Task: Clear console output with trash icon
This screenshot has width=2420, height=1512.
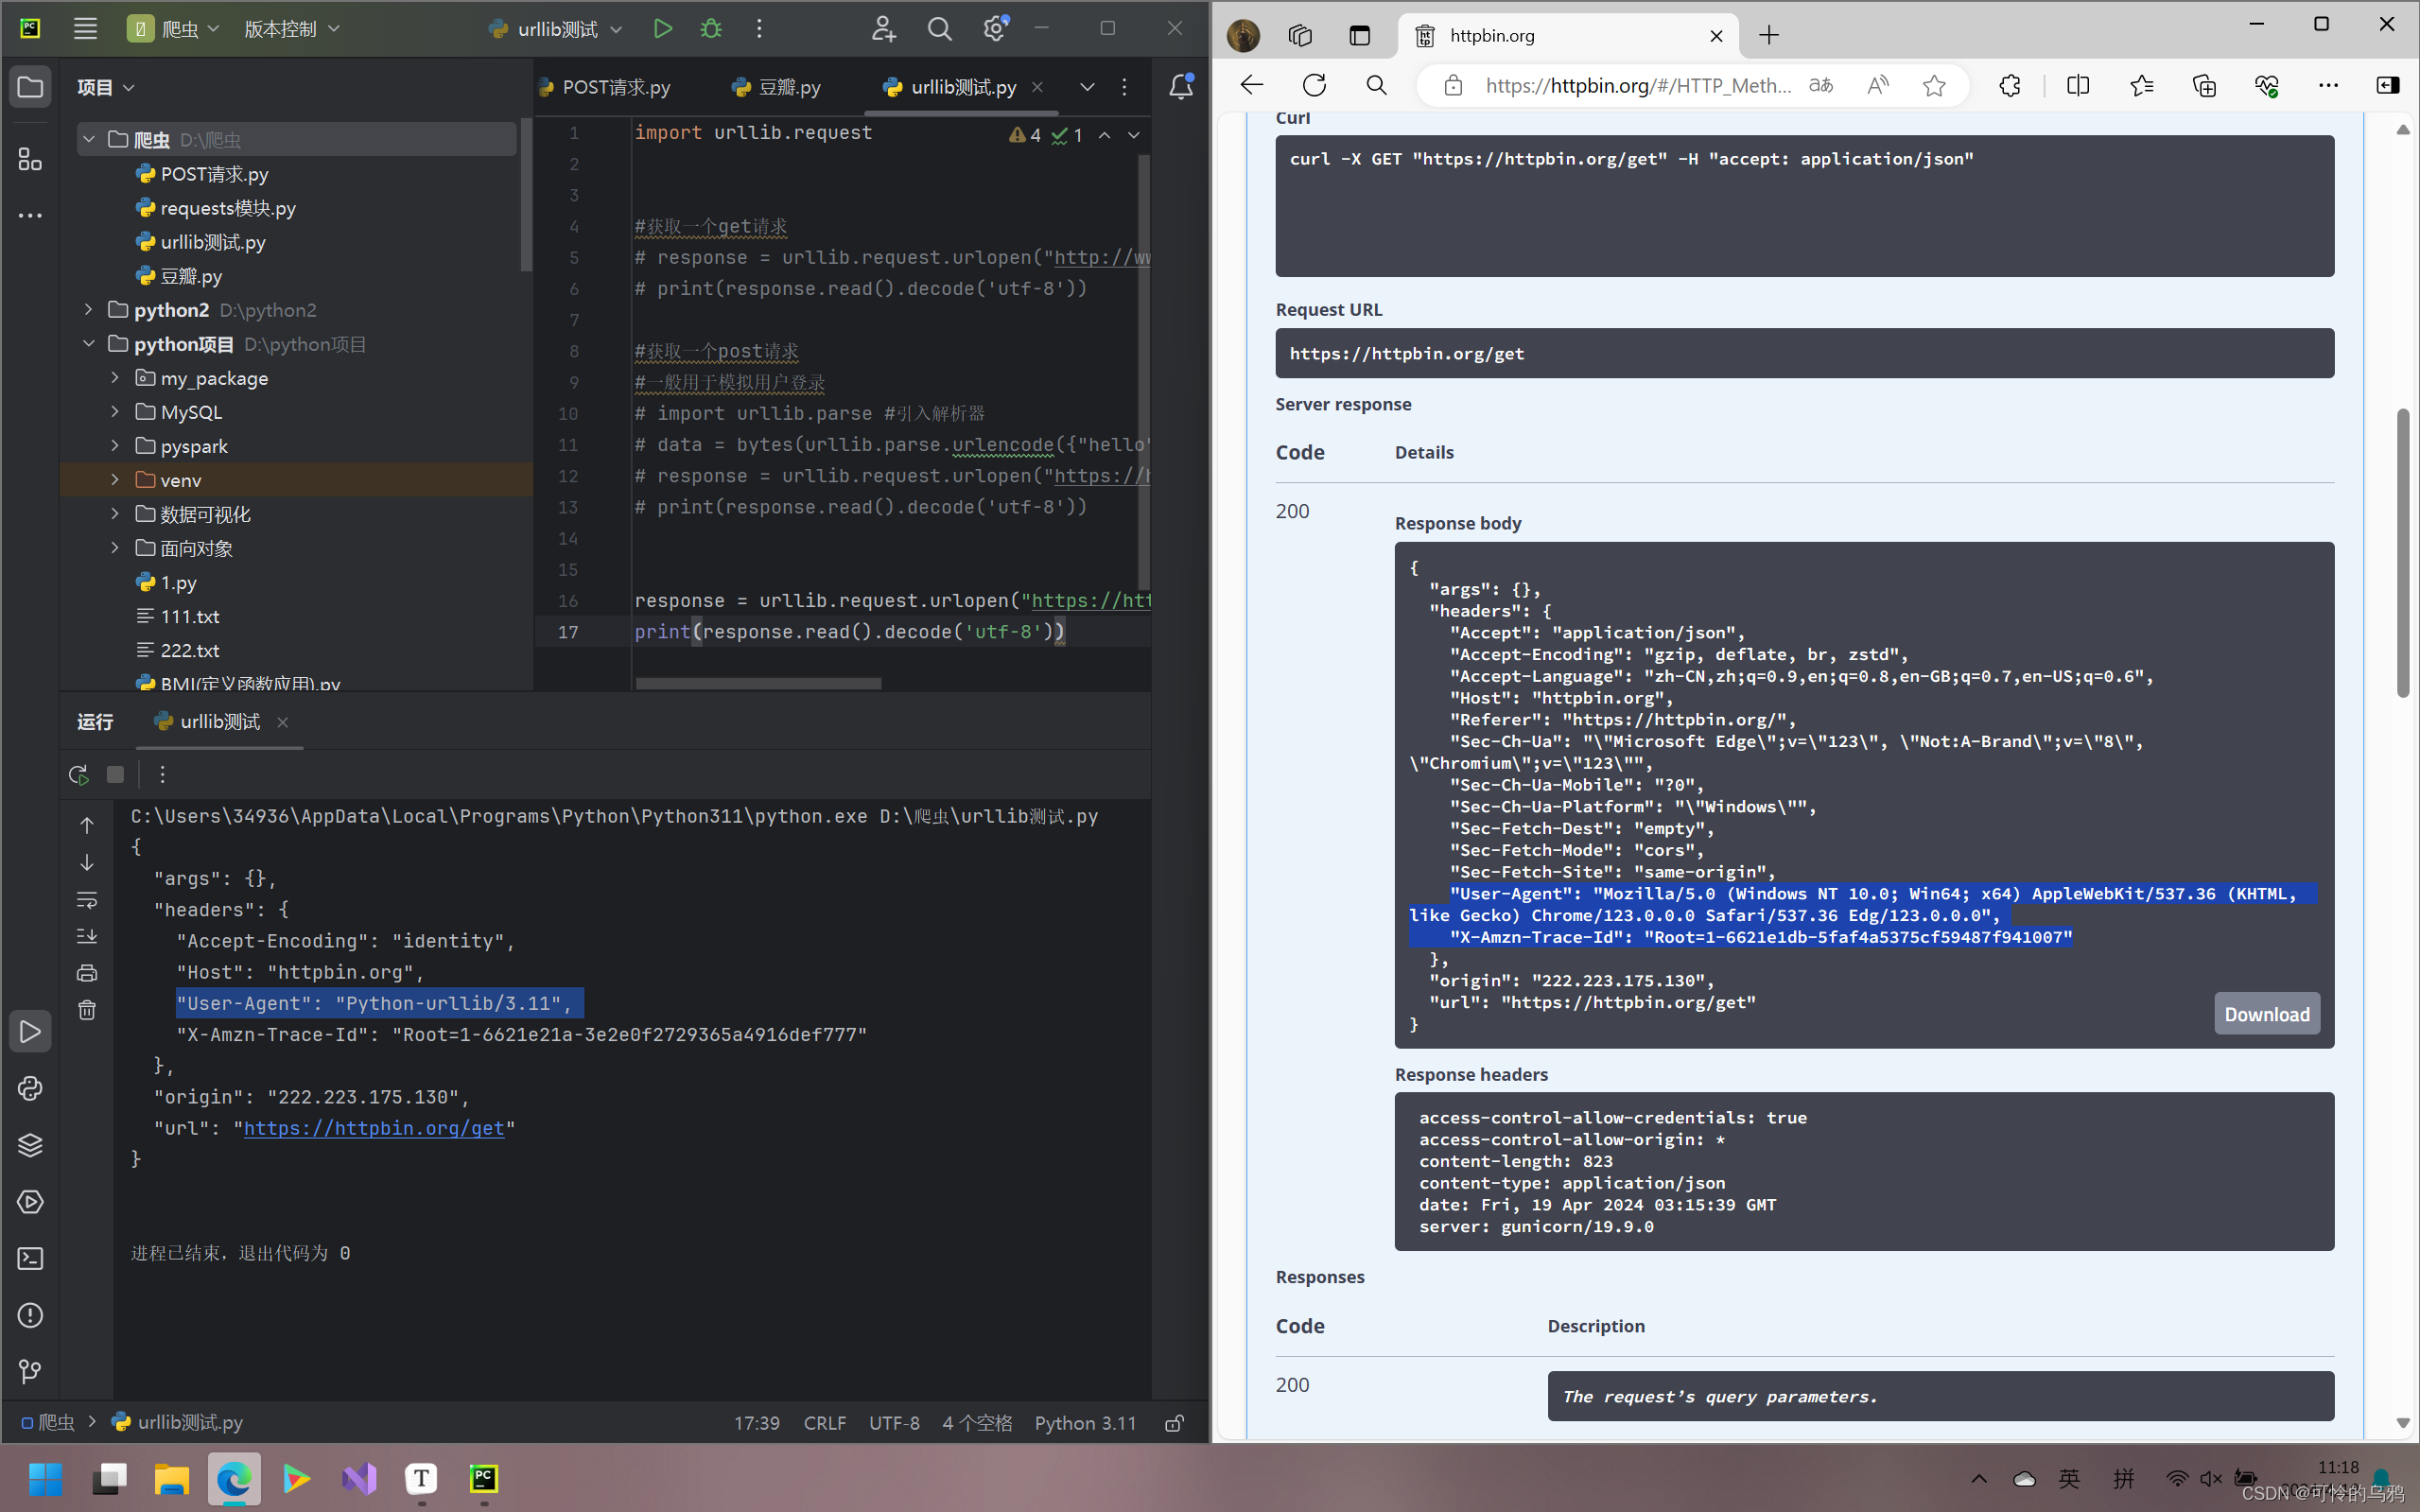Action: [x=87, y=1010]
